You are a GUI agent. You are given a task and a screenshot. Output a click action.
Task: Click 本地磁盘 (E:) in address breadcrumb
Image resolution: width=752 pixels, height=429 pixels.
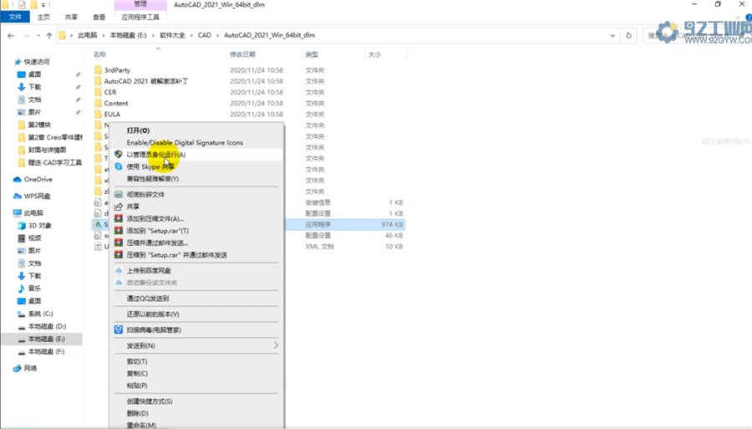[x=128, y=35]
